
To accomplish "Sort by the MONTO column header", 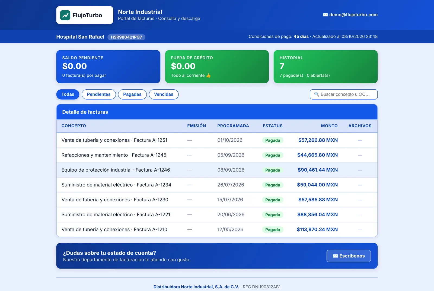I will [329, 126].
